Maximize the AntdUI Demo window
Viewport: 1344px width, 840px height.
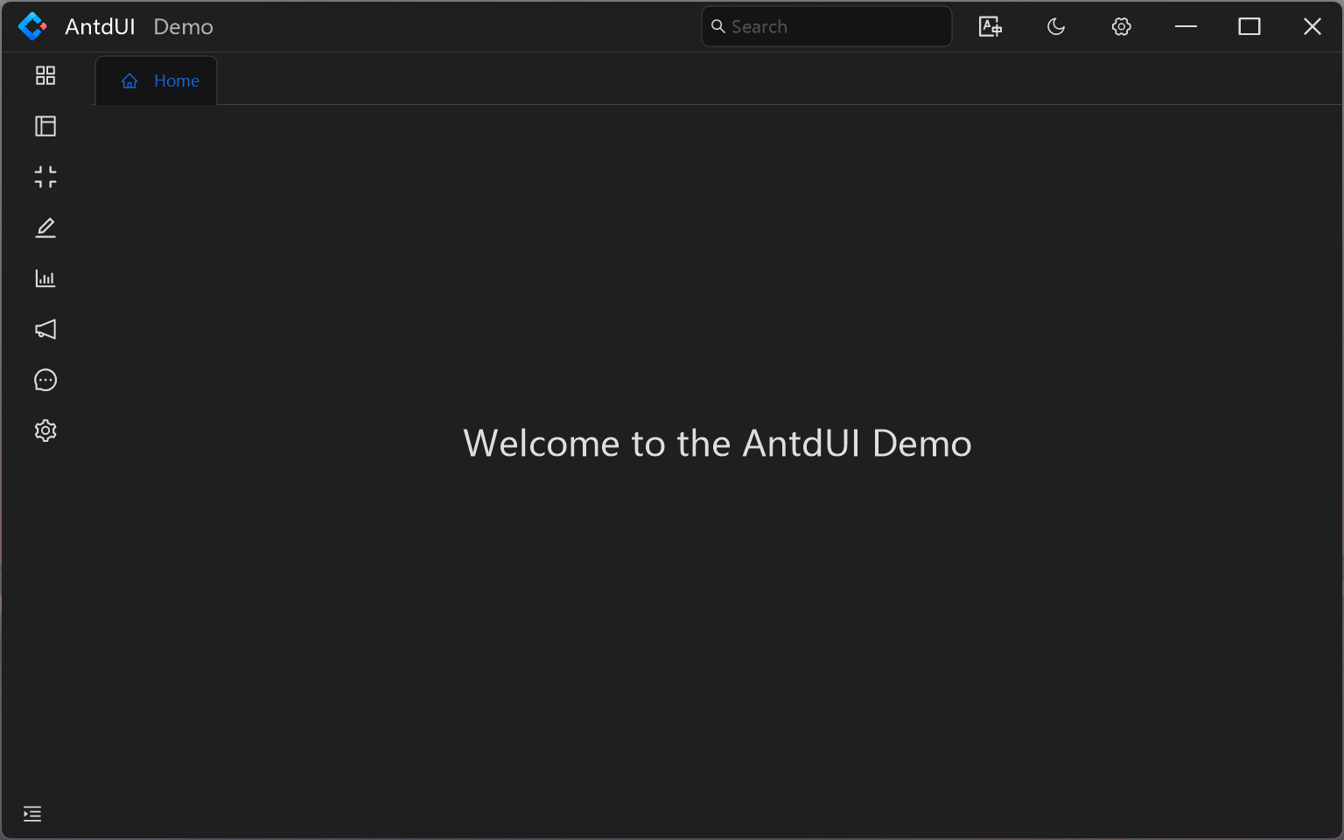tap(1249, 27)
